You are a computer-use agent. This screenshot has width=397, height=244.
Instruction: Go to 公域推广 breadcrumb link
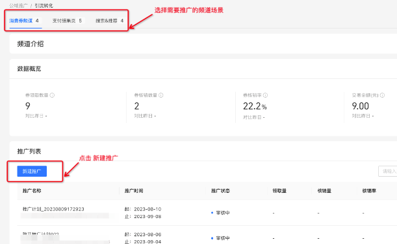click(x=18, y=6)
